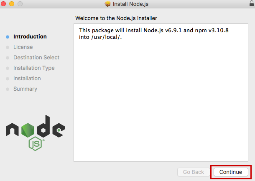
Task: Click the gray zoom window button
Action: [x=20, y=4]
